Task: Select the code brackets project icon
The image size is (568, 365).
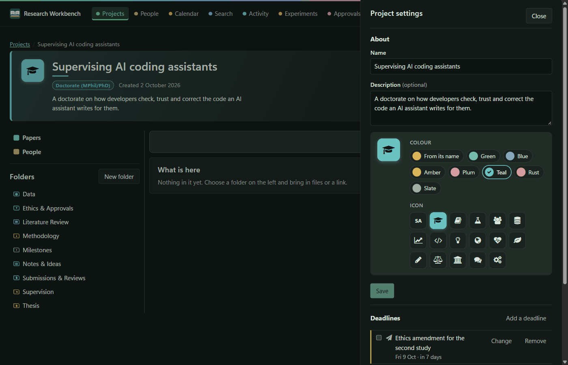Action: [x=438, y=240]
